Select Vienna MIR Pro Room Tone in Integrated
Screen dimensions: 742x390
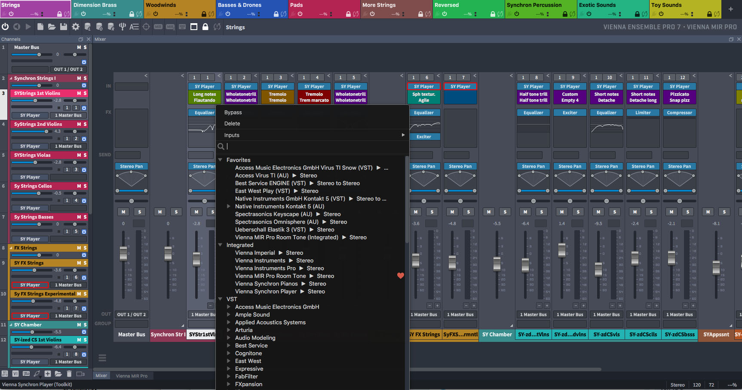pos(285,276)
